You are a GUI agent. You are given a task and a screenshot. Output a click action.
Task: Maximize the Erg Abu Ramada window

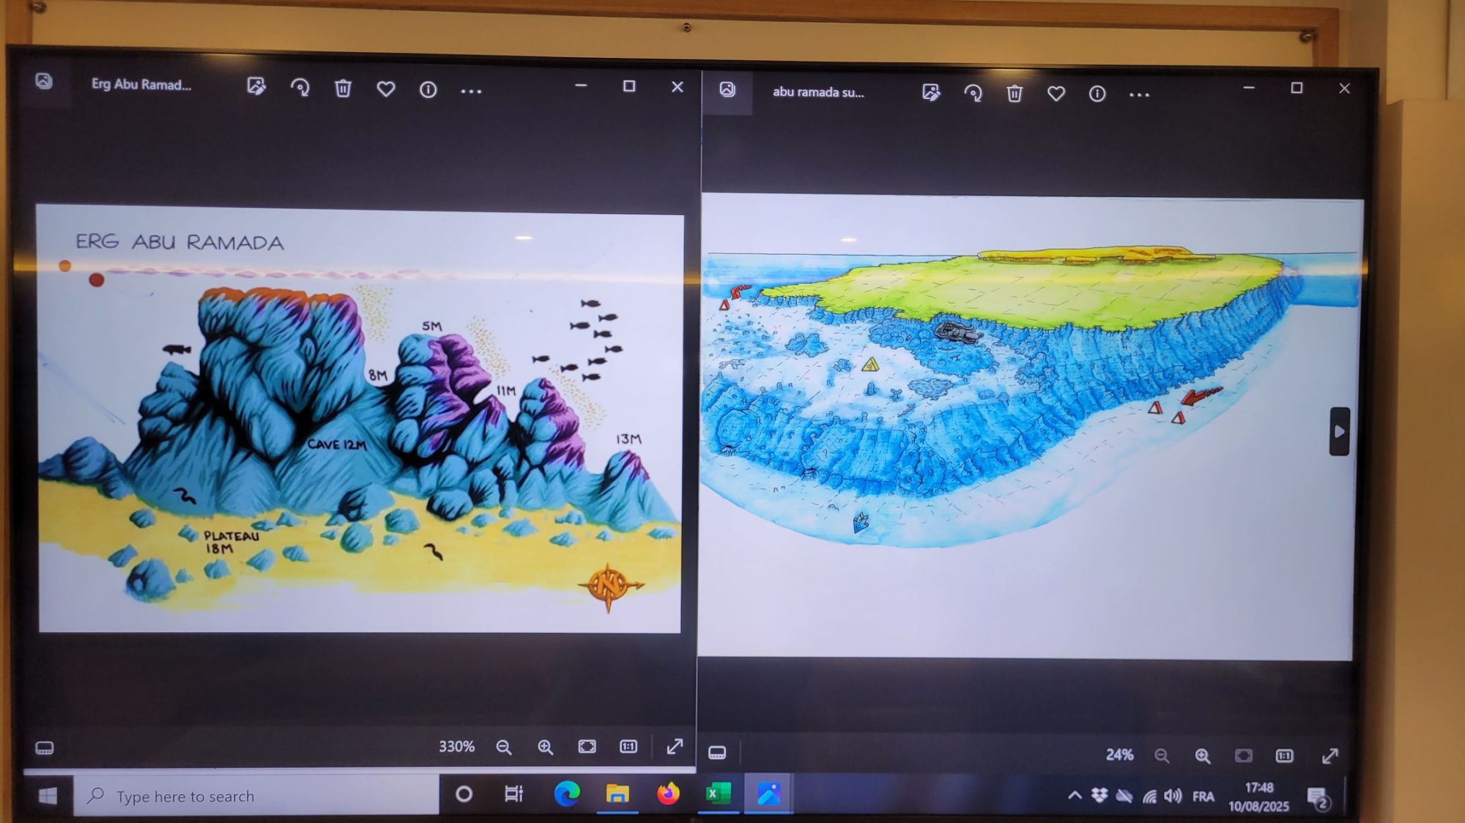[x=628, y=86]
